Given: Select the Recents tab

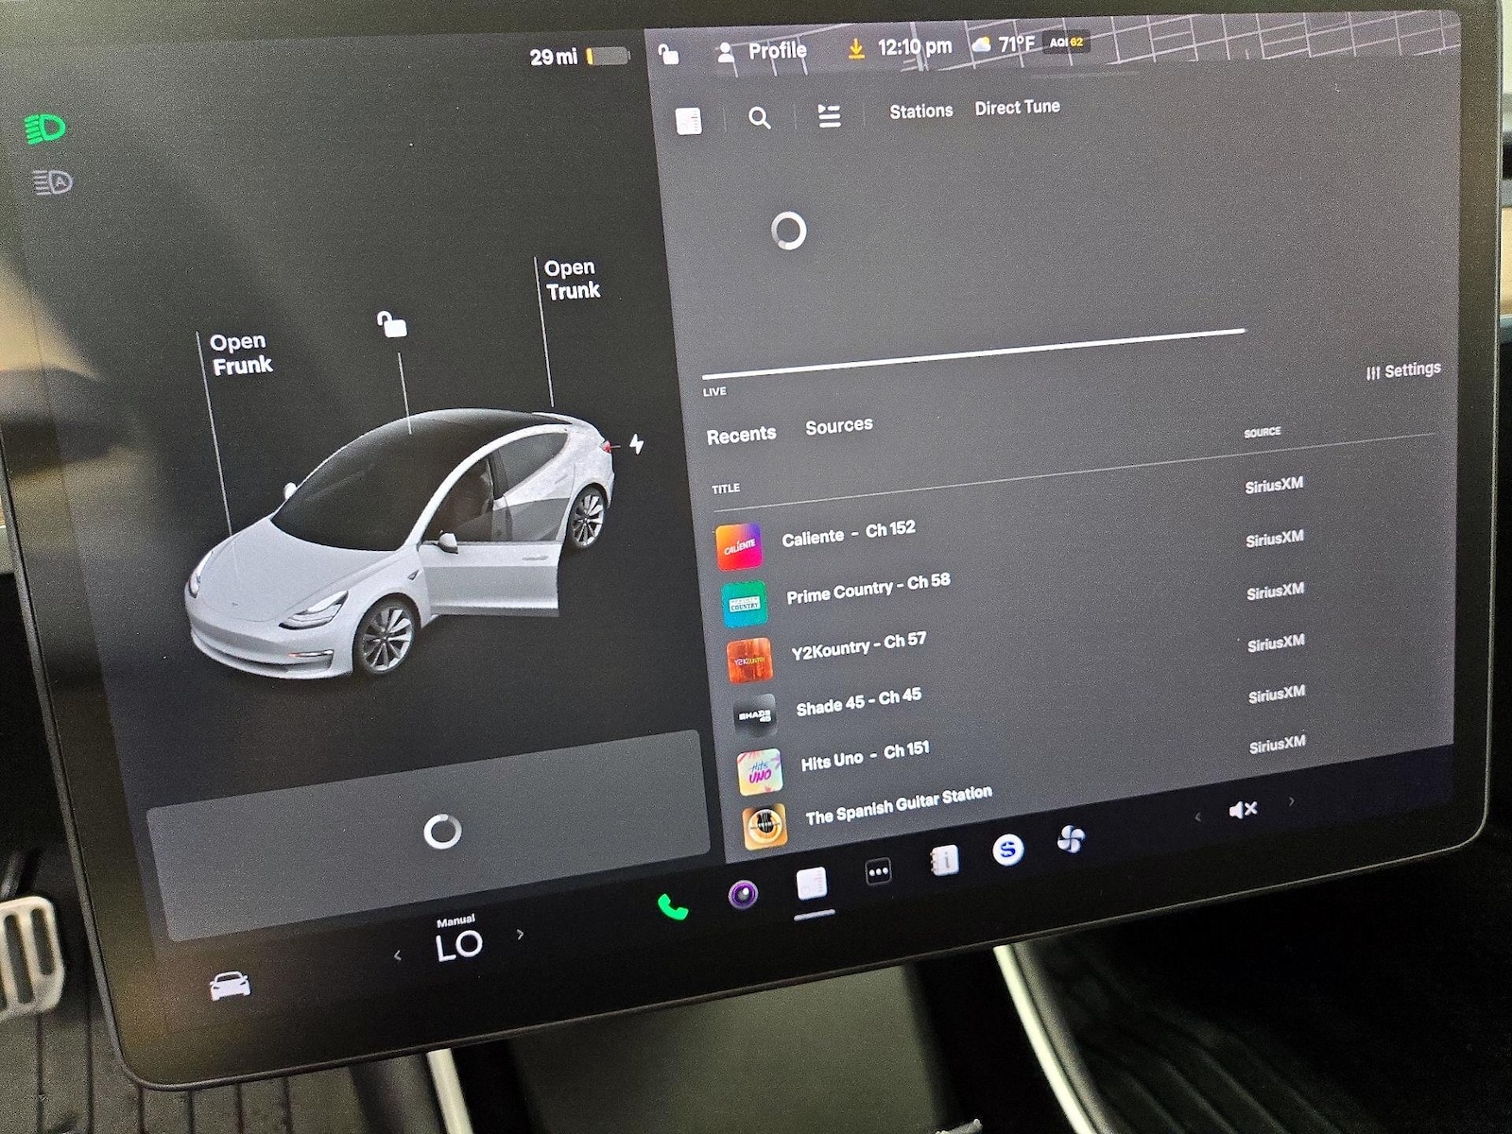Looking at the screenshot, I should point(742,435).
